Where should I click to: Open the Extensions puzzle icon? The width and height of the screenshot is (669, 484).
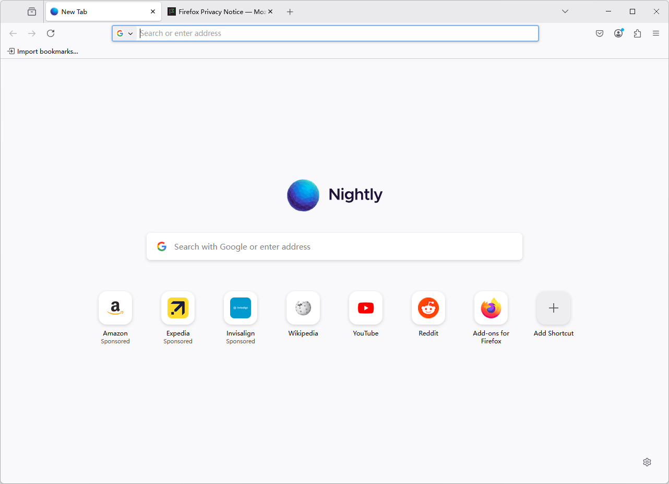tap(637, 33)
